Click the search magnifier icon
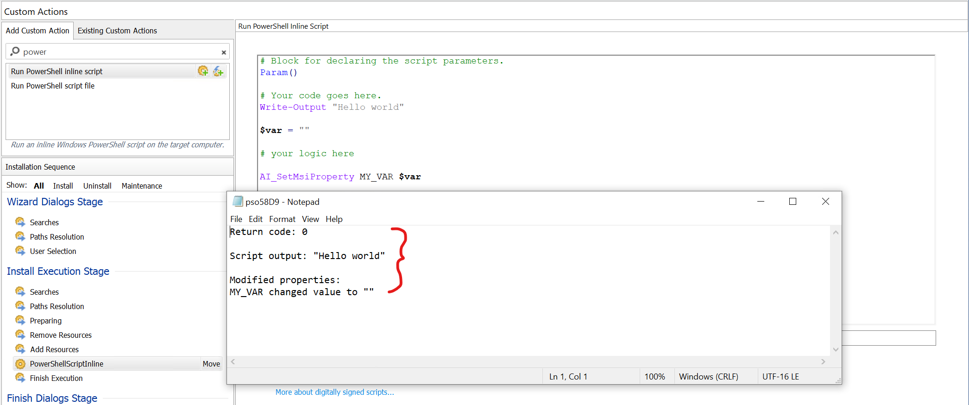Viewport: 969px width, 405px height. (x=15, y=51)
